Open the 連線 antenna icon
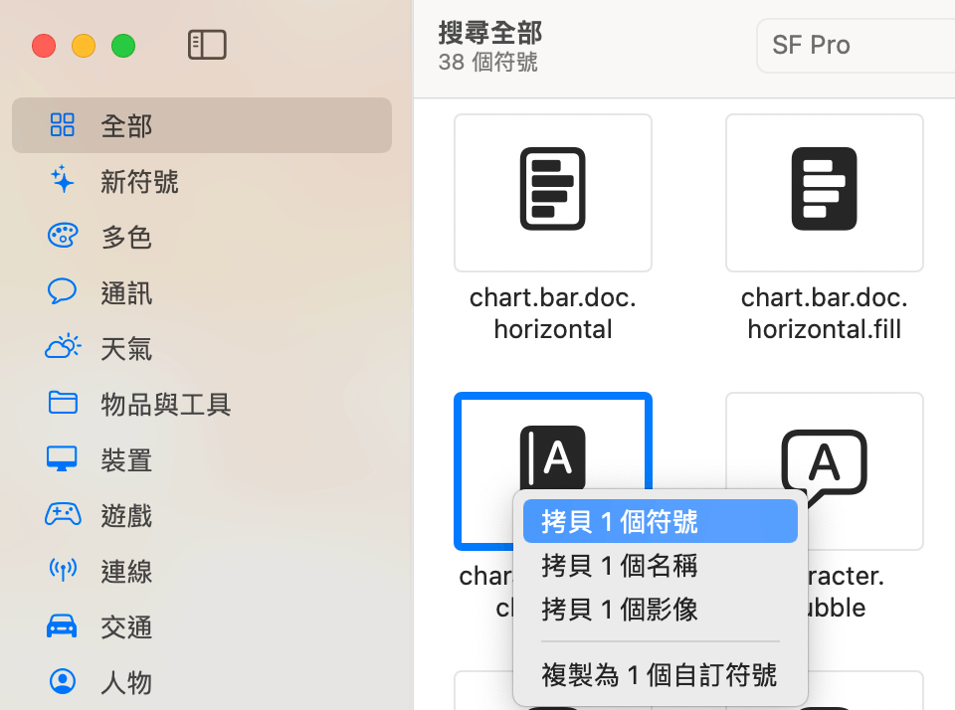This screenshot has width=955, height=710. pos(63,571)
